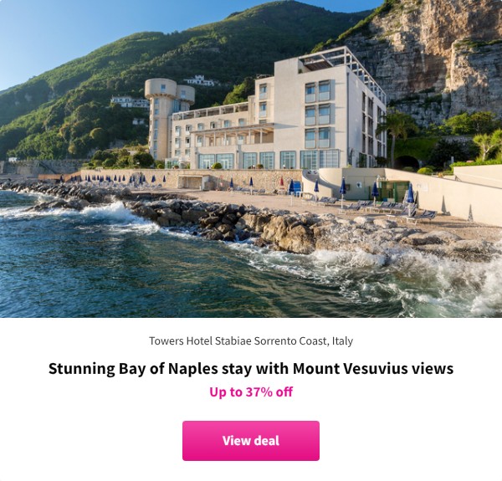Click the blue sky area of the photo
The width and height of the screenshot is (502, 481).
[80, 32]
